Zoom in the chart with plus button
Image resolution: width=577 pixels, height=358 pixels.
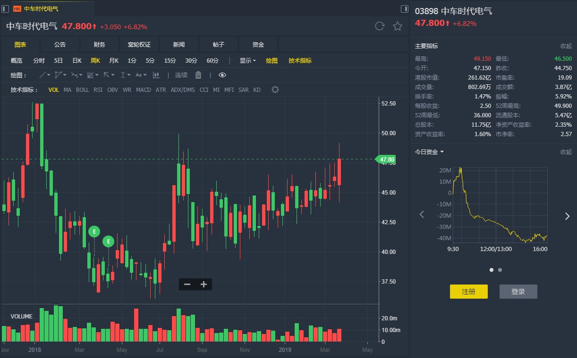click(x=204, y=284)
